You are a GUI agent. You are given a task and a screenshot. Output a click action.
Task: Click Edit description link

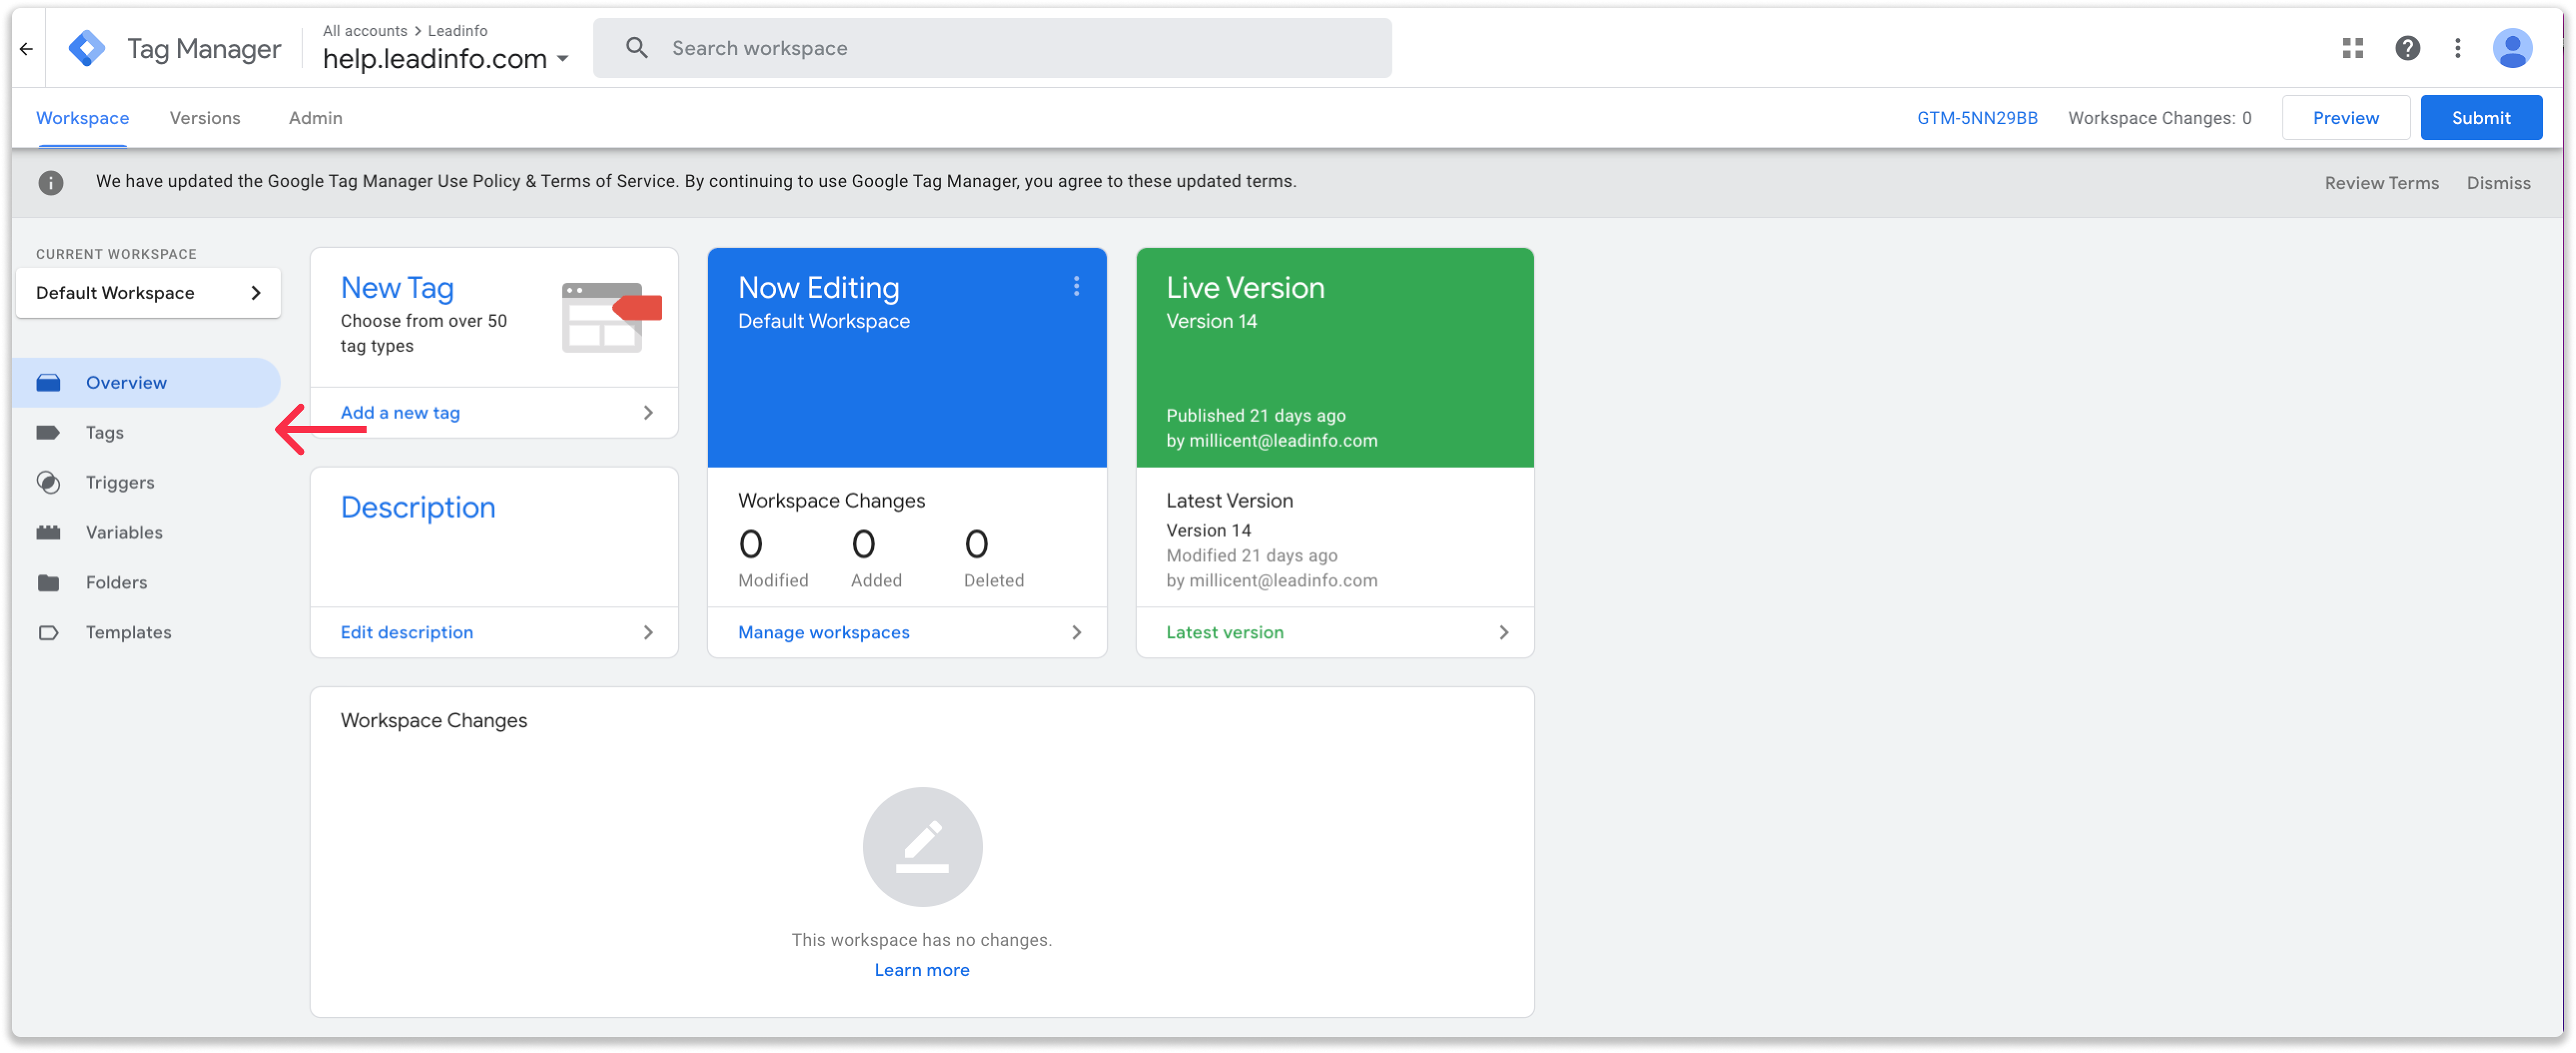point(406,633)
